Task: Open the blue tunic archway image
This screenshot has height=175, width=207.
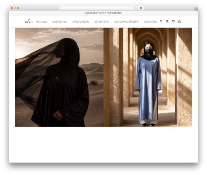Action: 148,77
